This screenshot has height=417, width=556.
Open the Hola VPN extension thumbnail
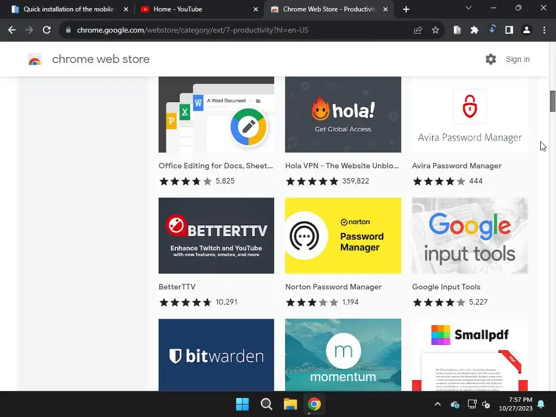pos(343,115)
